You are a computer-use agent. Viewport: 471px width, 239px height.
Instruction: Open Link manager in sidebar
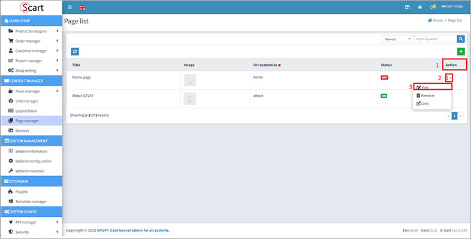pyautogui.click(x=31, y=101)
